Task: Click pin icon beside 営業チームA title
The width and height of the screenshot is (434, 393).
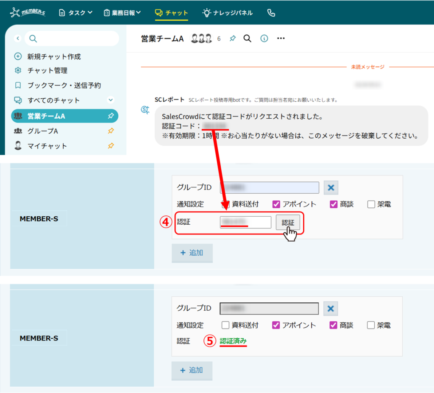Action: pyautogui.click(x=232, y=39)
